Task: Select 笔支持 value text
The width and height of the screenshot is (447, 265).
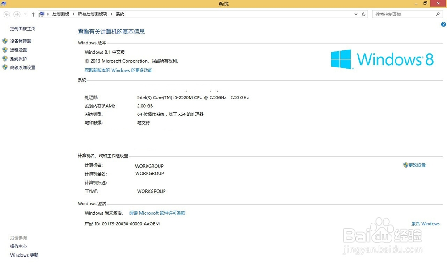Action: 143,123
